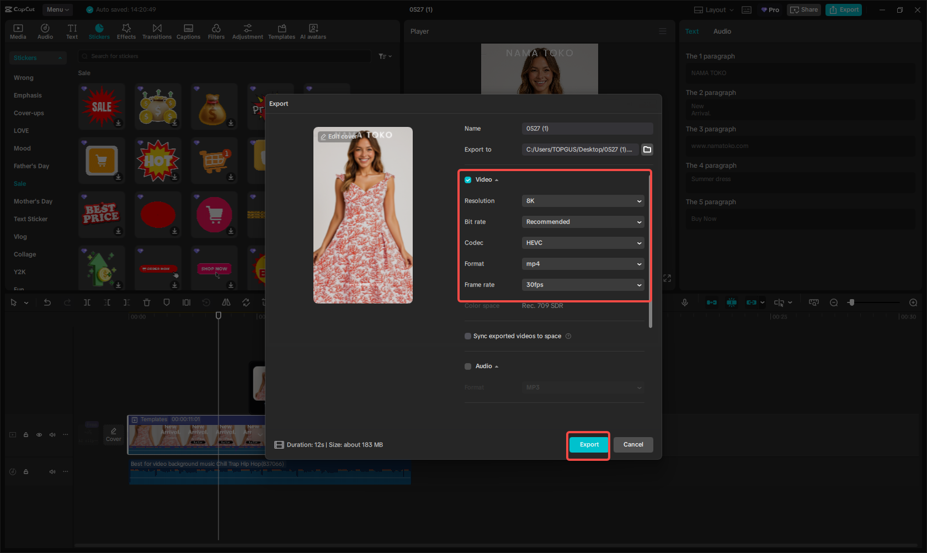Enable the Audio export checkbox
The image size is (927, 553).
click(x=467, y=366)
